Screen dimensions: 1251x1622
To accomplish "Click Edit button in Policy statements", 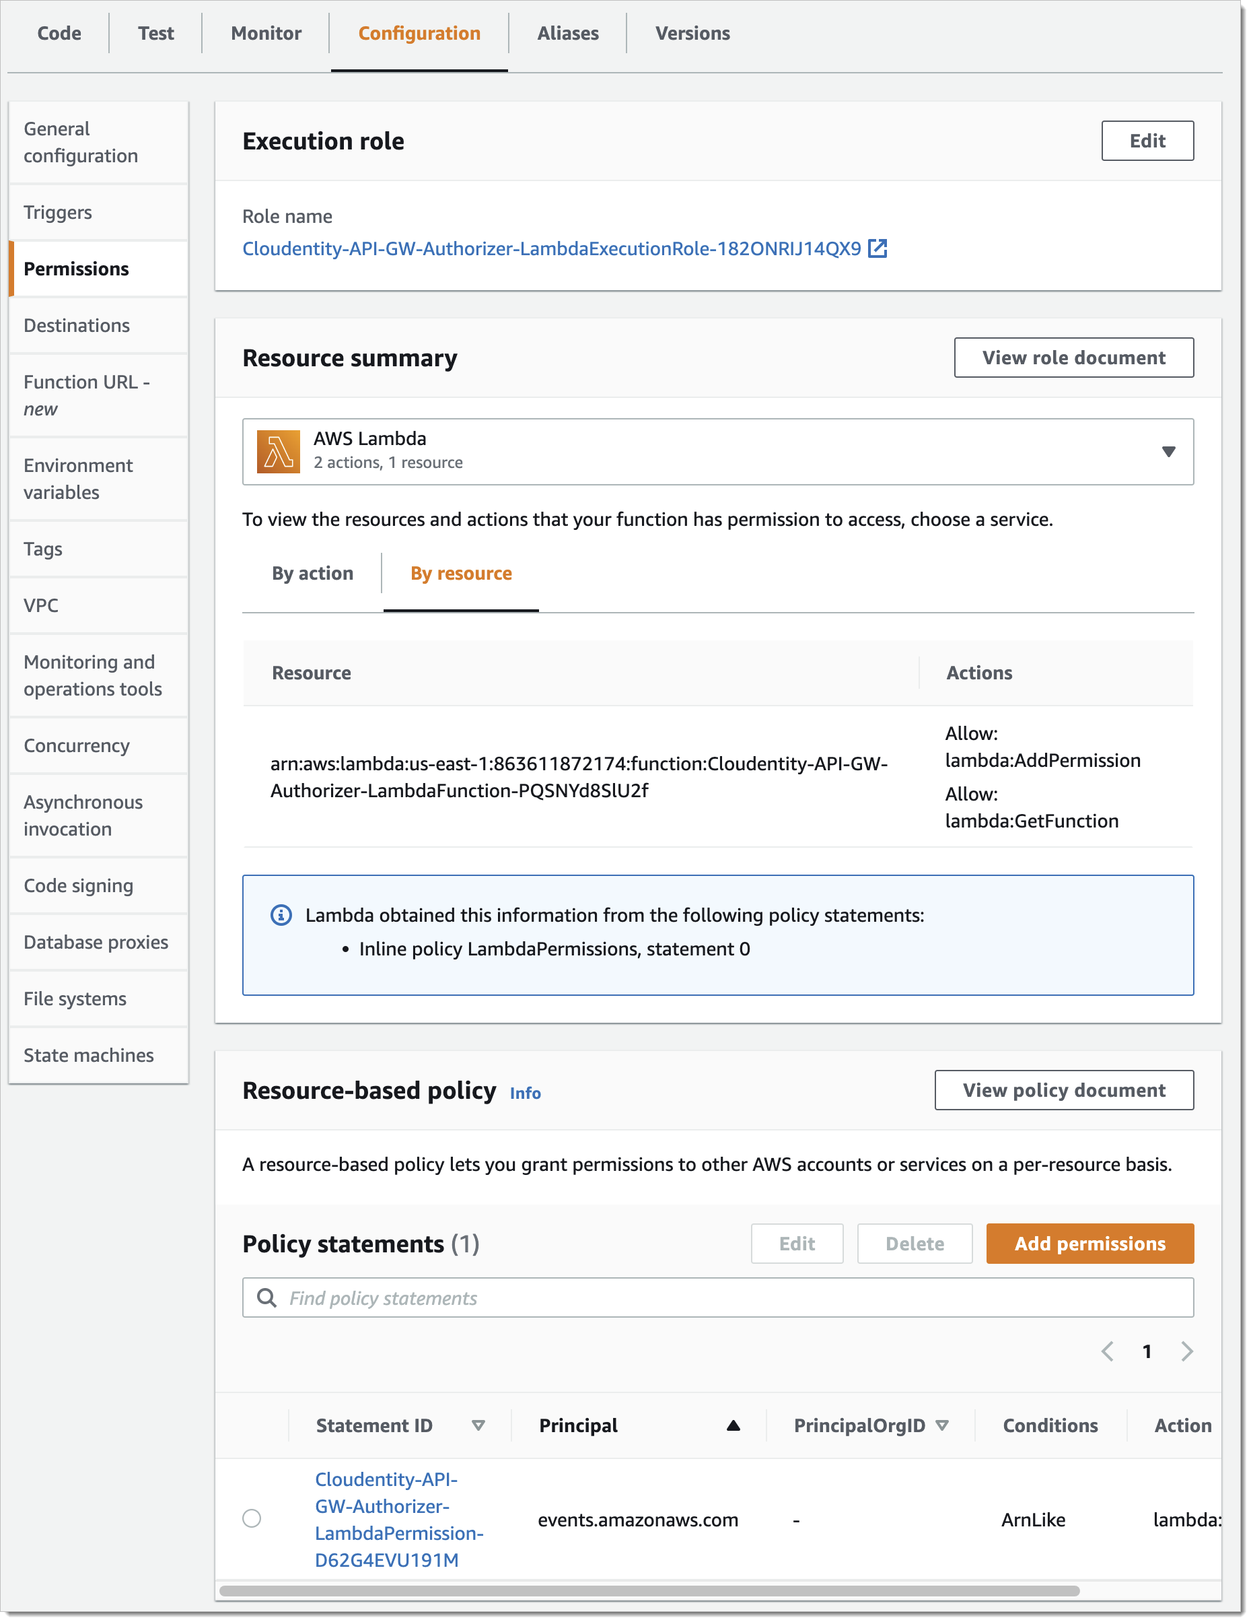I will click(x=797, y=1243).
